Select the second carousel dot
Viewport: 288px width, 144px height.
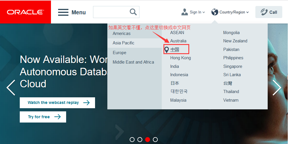140,140
